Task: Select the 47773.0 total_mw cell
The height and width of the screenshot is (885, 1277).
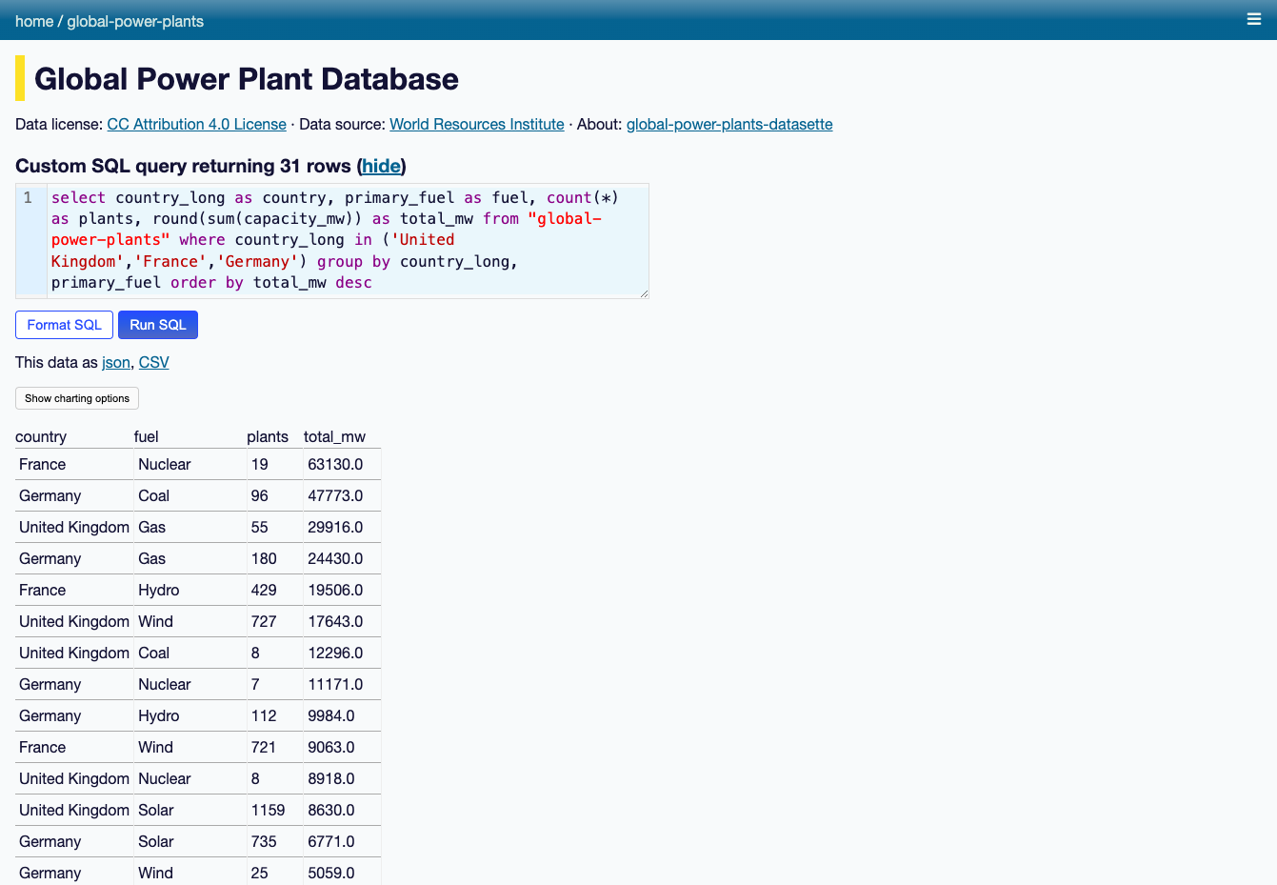Action: pyautogui.click(x=342, y=495)
